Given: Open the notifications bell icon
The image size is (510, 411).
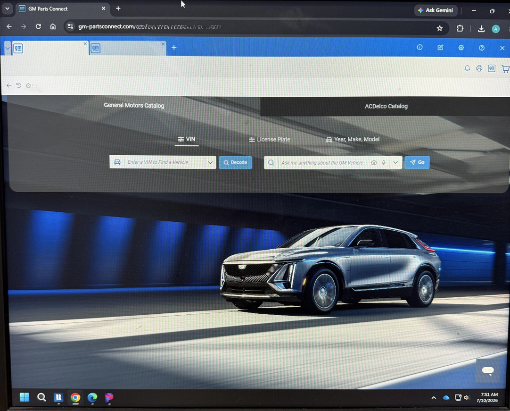Looking at the screenshot, I should (467, 68).
